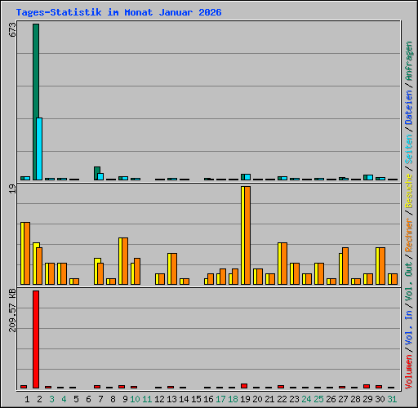Click the middle scale value 19

click(12, 189)
